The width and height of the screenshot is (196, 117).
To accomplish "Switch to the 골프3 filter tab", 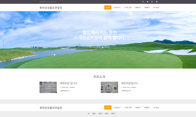I will point(107,114).
